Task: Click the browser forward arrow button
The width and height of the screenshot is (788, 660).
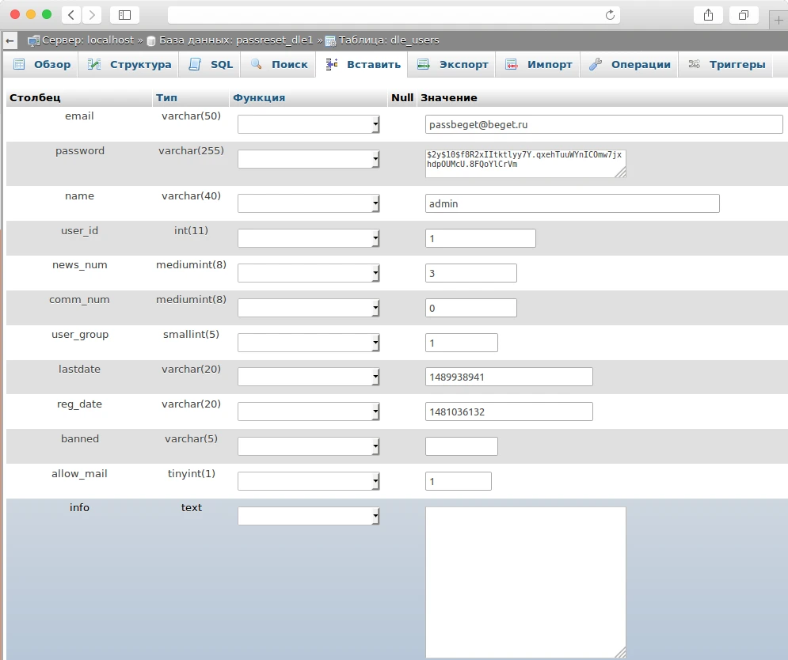Action: (92, 15)
